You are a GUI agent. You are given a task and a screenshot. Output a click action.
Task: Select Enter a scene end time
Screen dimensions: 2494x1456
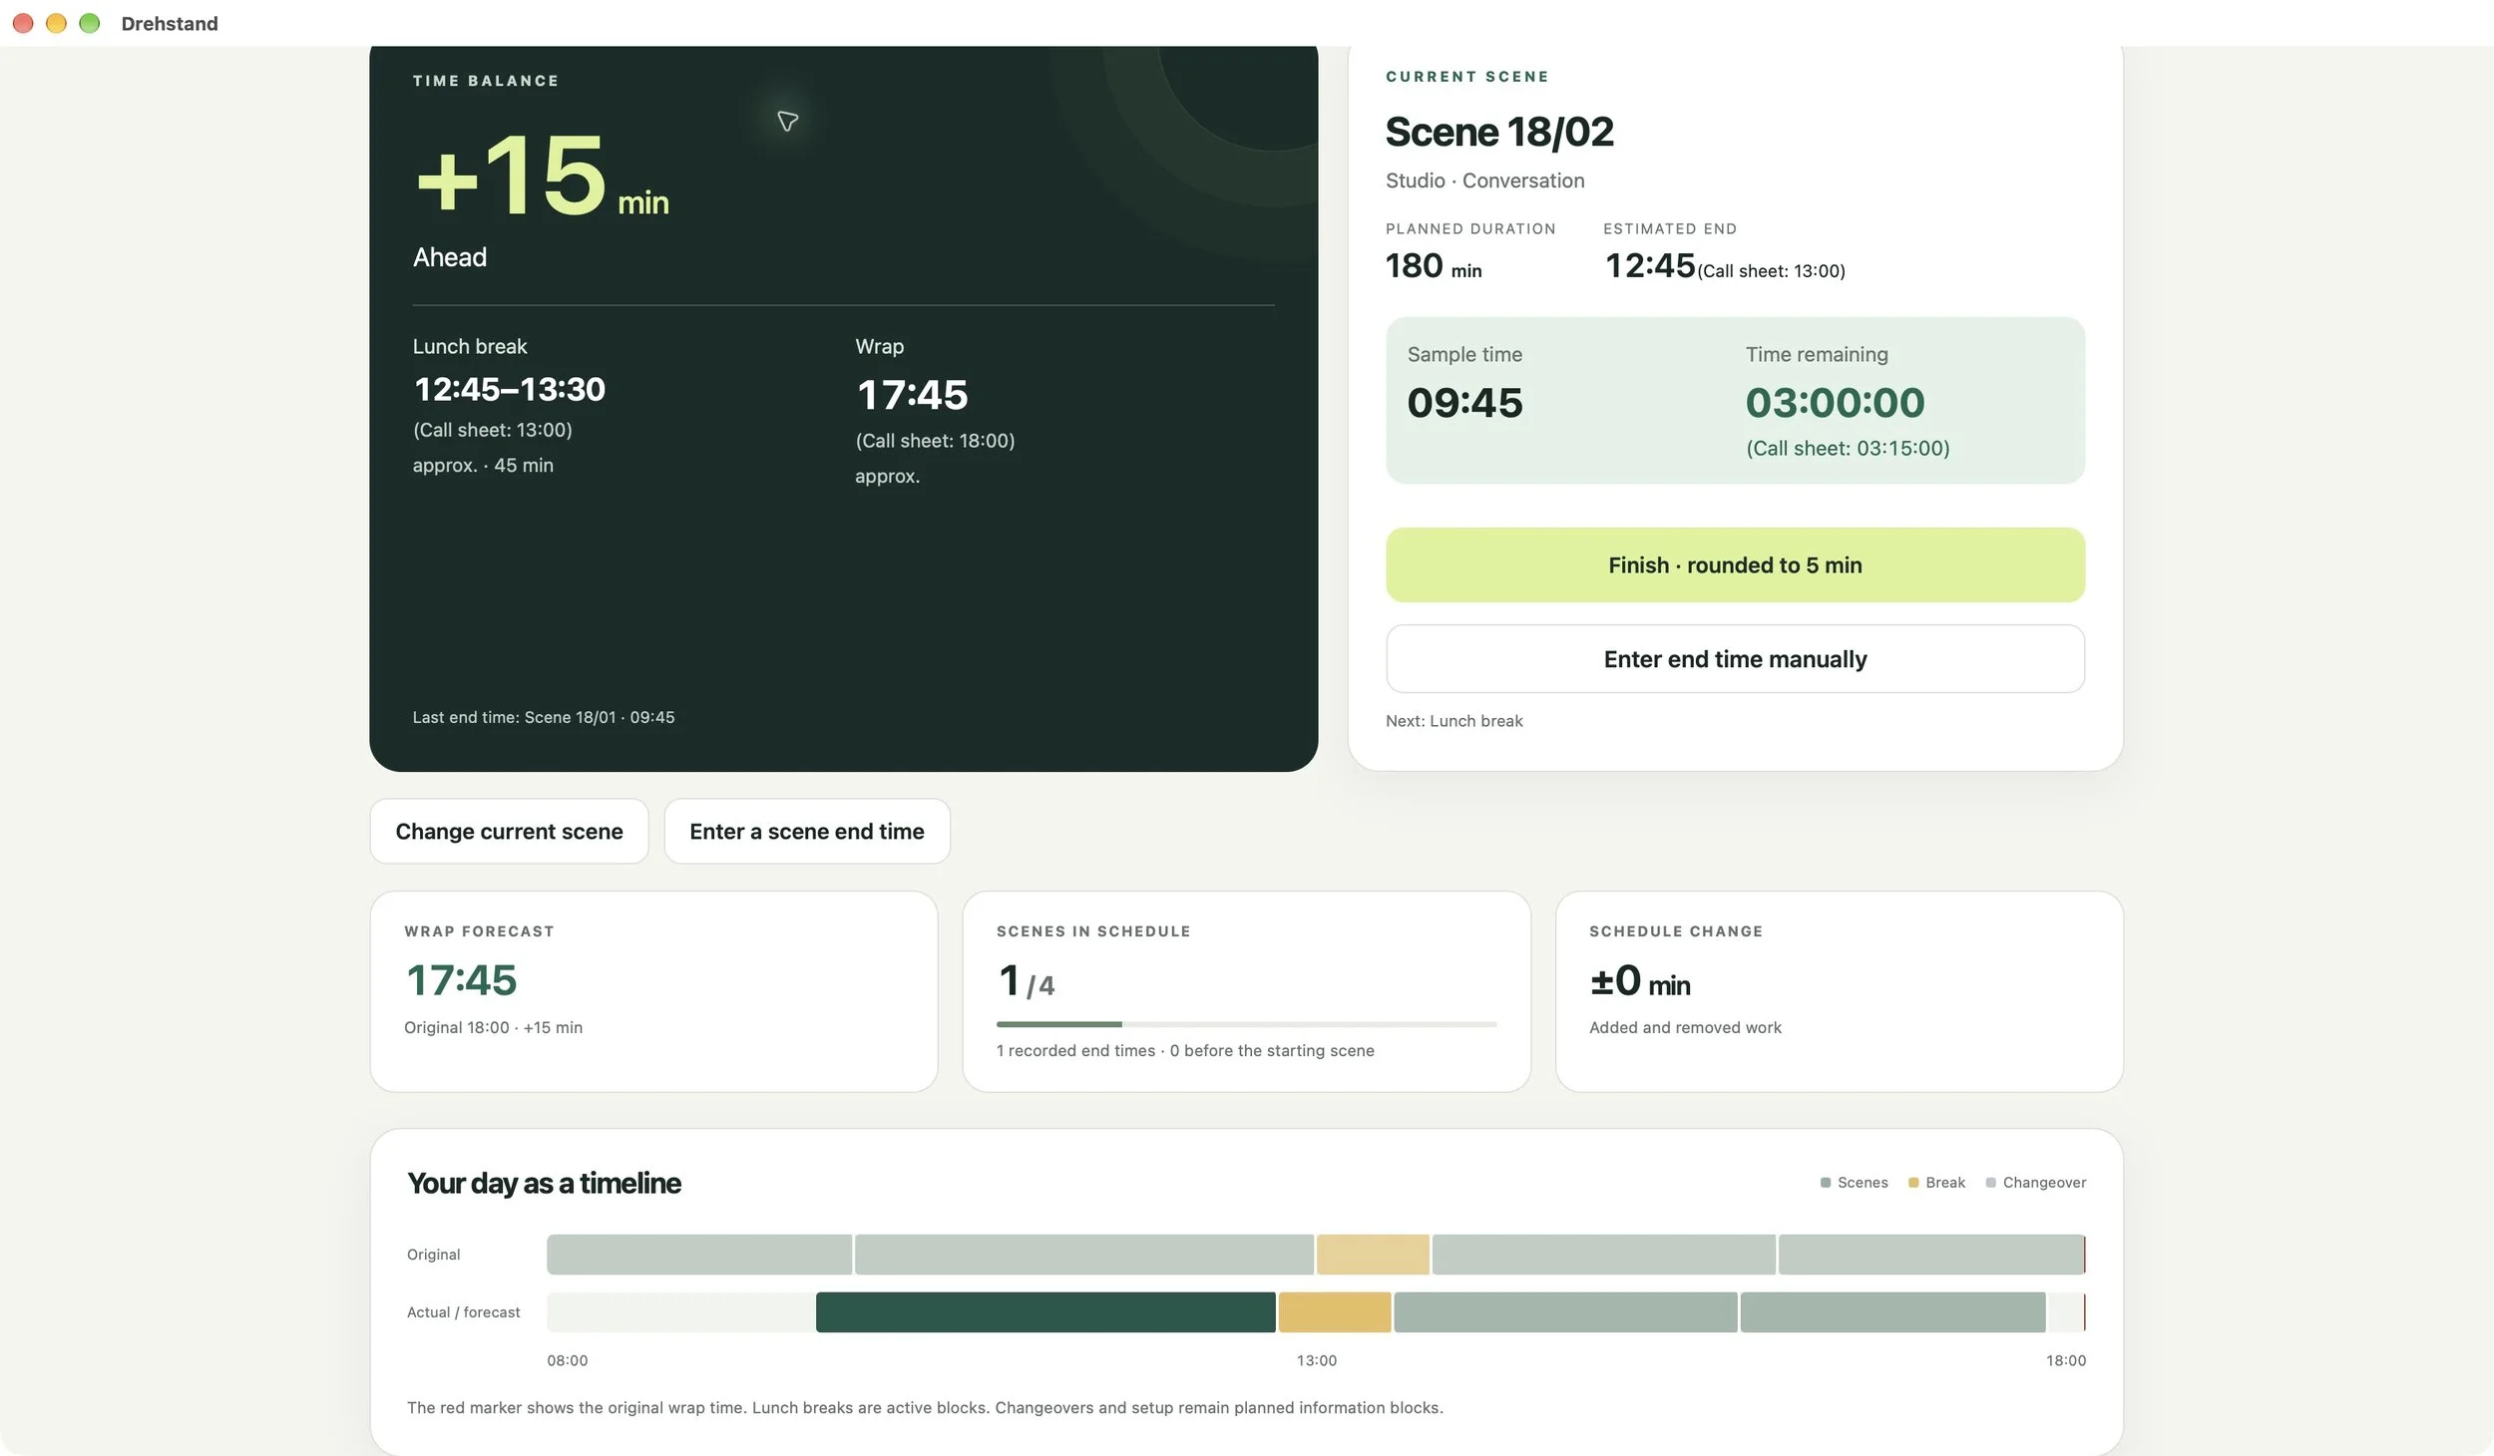point(806,831)
